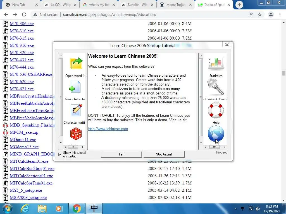Open the volume speaker tray icon

click(258, 208)
